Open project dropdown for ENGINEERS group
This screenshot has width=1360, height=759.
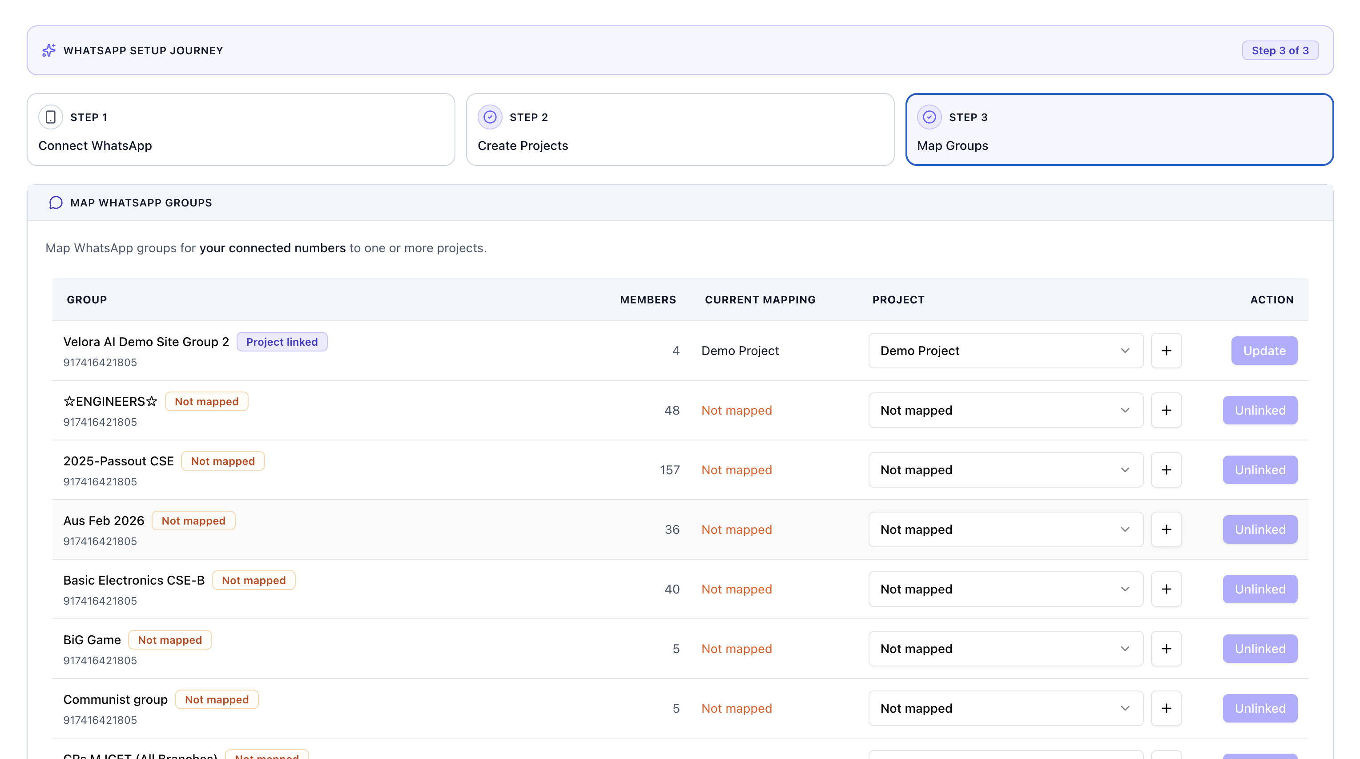click(1006, 410)
